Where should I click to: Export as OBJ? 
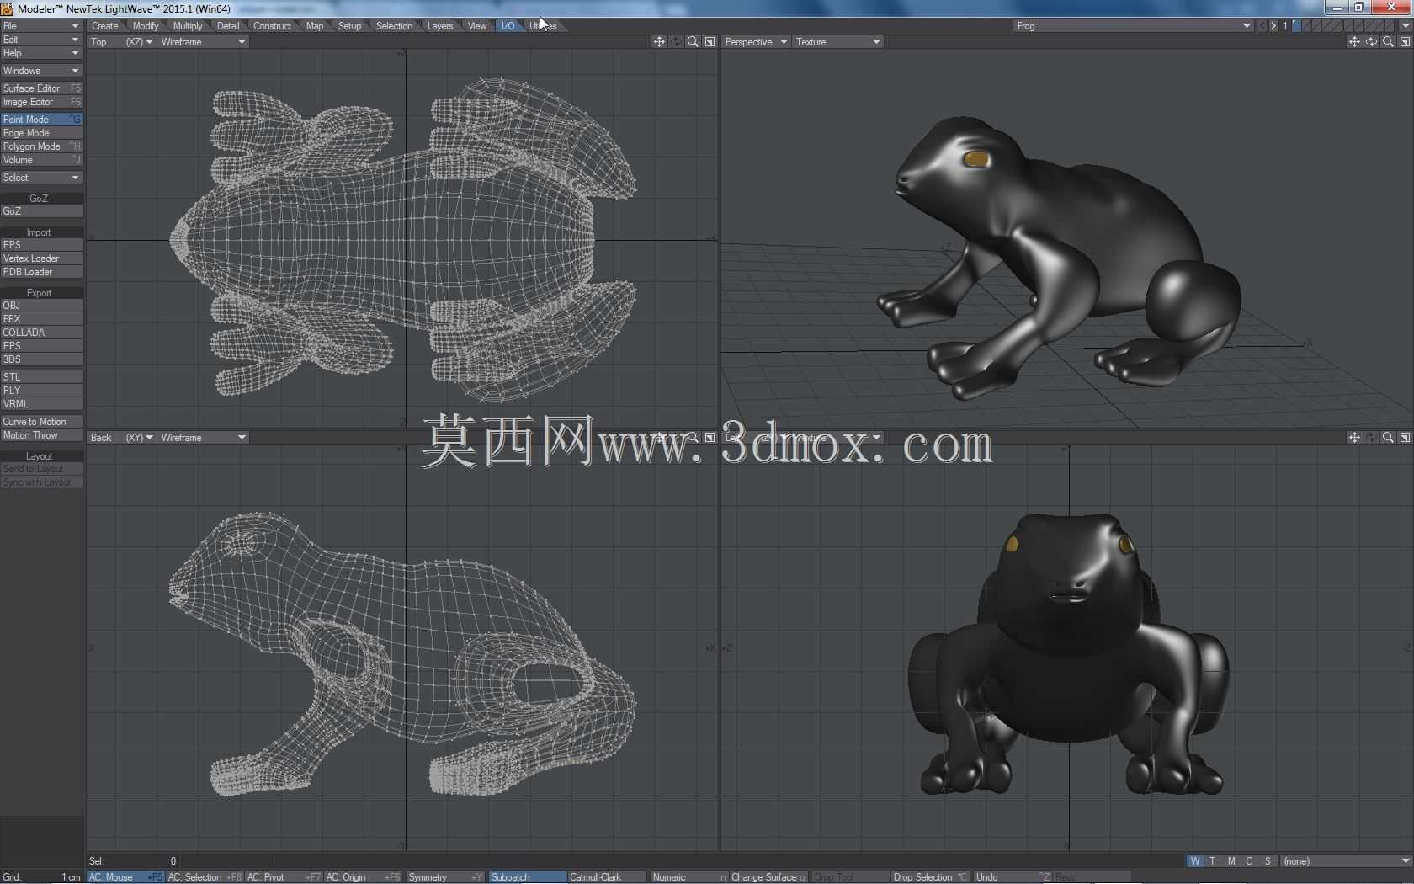41,306
